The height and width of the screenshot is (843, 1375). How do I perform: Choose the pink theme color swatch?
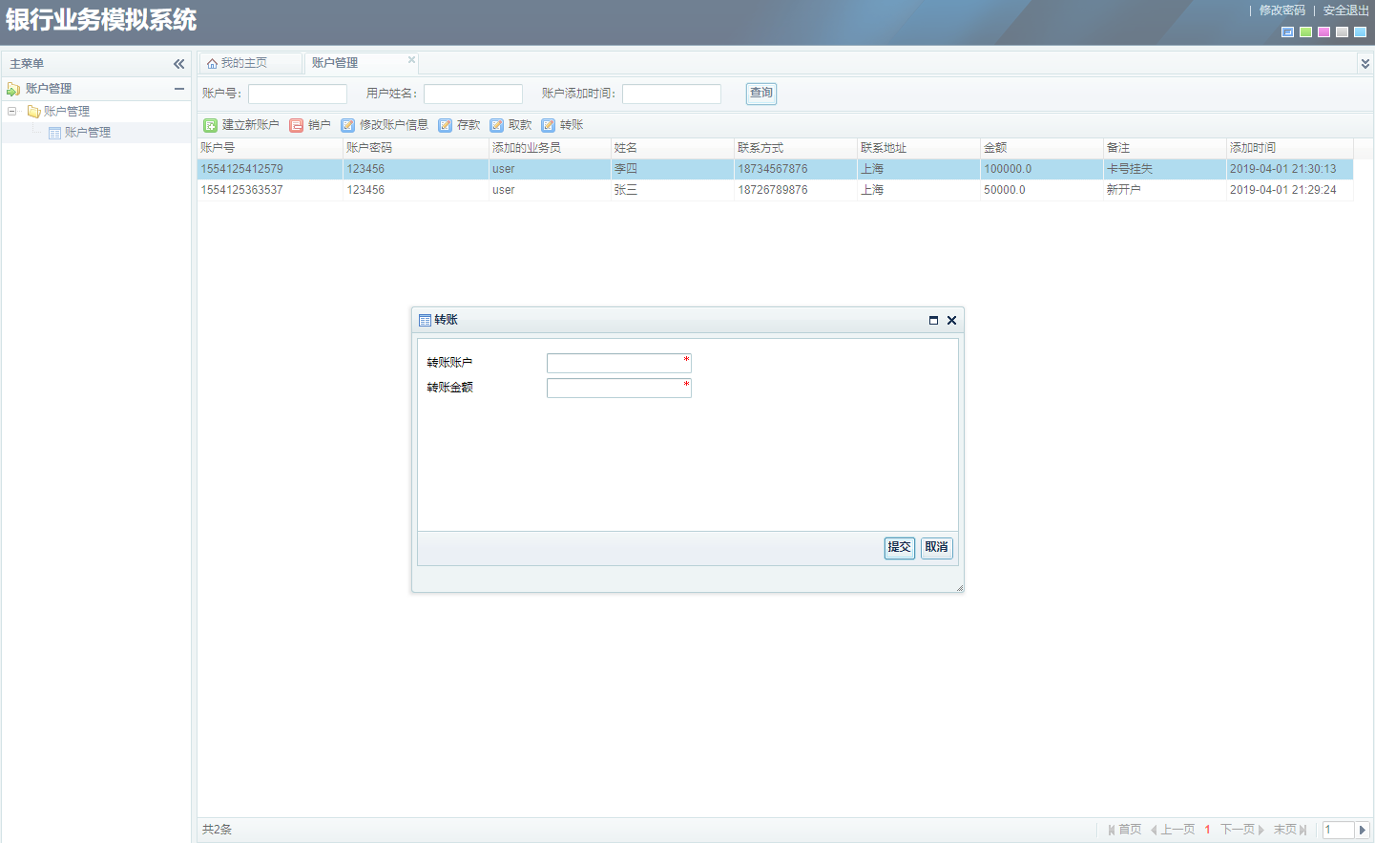[x=1323, y=32]
